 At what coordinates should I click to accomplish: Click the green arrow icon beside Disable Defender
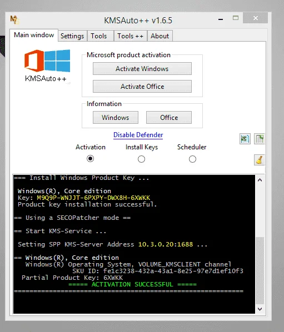[x=245, y=139]
